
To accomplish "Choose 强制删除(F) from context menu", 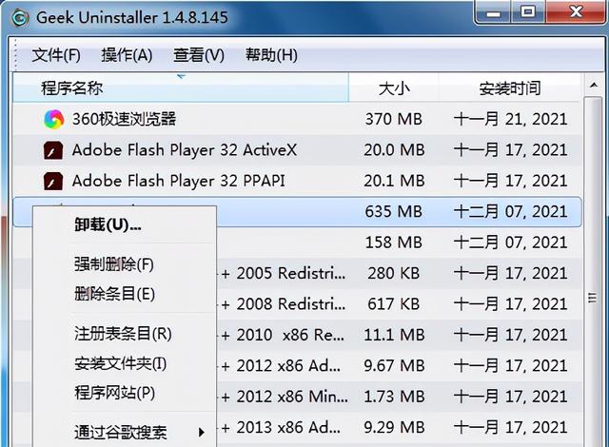I will (114, 264).
